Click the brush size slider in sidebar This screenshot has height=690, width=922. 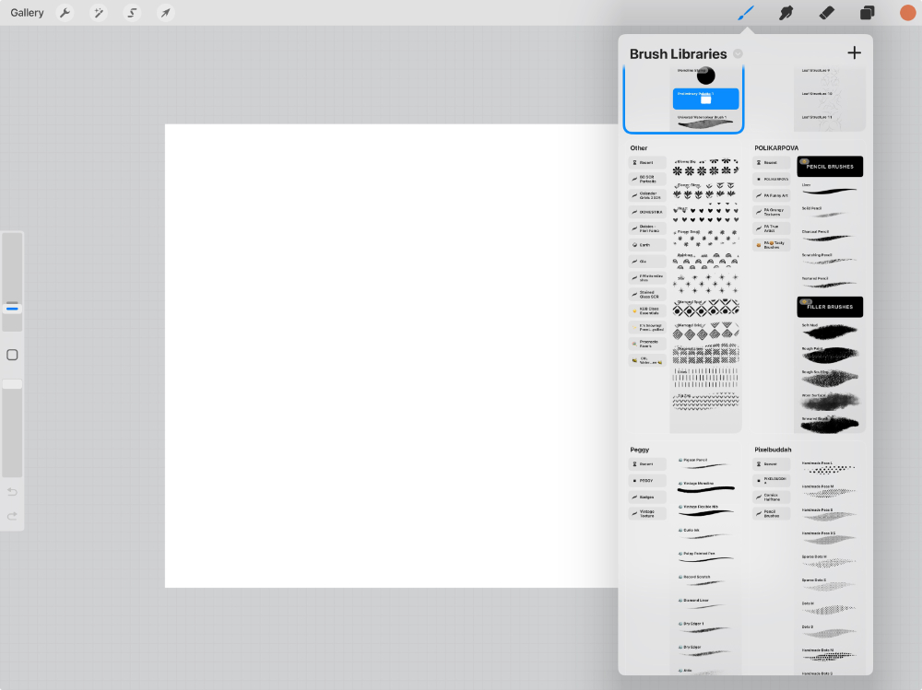12,281
